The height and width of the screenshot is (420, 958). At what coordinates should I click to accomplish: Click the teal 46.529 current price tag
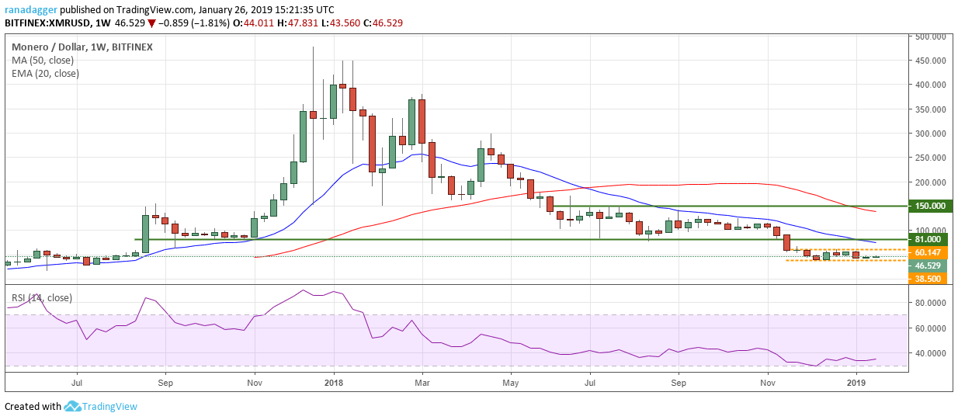coord(932,266)
